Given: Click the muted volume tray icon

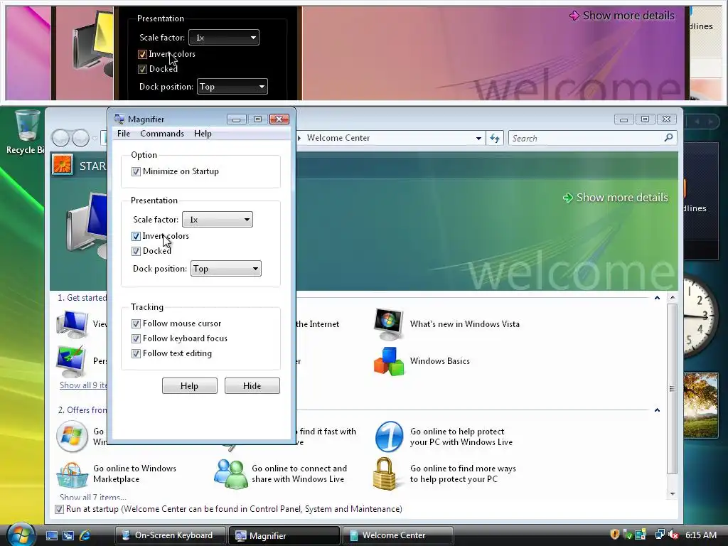Looking at the screenshot, I should [x=674, y=535].
